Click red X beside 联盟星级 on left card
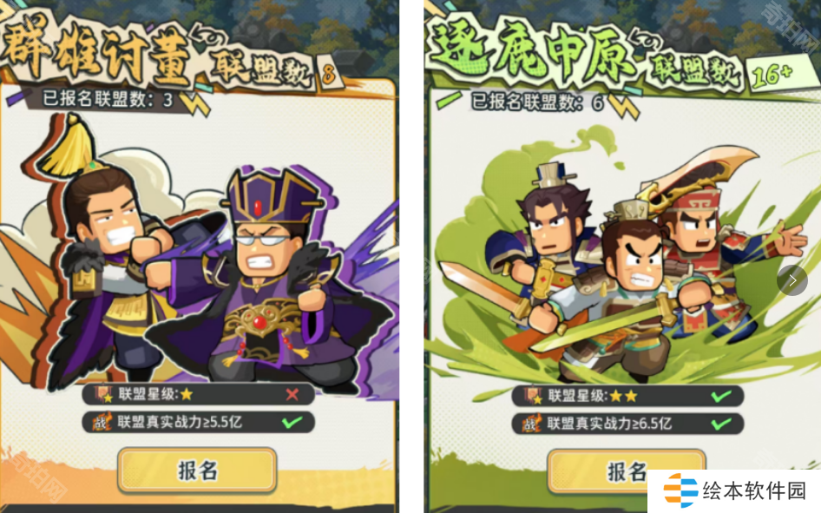 pyautogui.click(x=292, y=394)
